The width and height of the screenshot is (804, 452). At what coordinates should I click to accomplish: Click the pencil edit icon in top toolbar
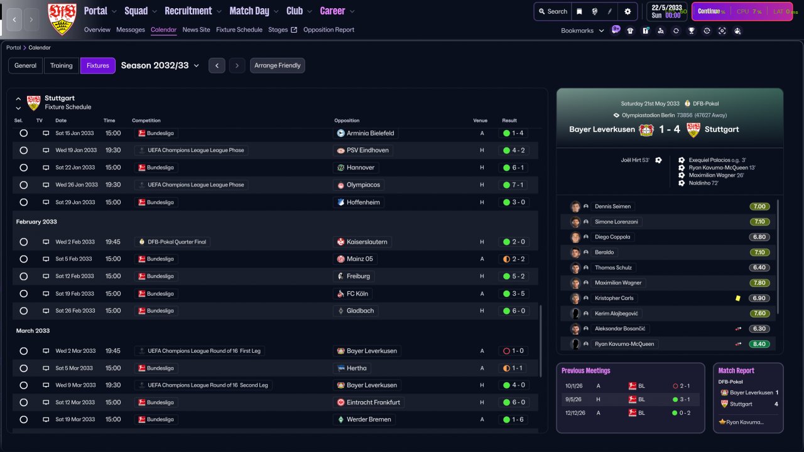coord(610,11)
